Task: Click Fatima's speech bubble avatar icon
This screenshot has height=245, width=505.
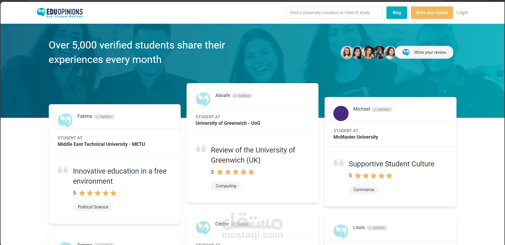Action: [x=65, y=120]
